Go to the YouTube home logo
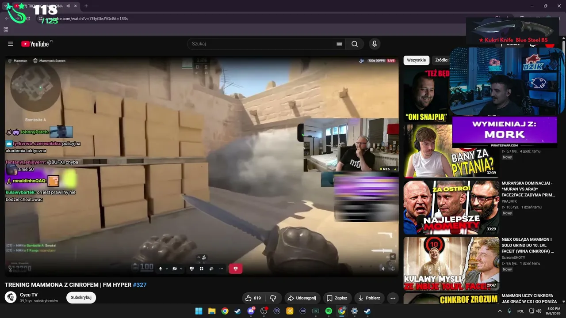Image resolution: width=566 pixels, height=318 pixels. (35, 44)
